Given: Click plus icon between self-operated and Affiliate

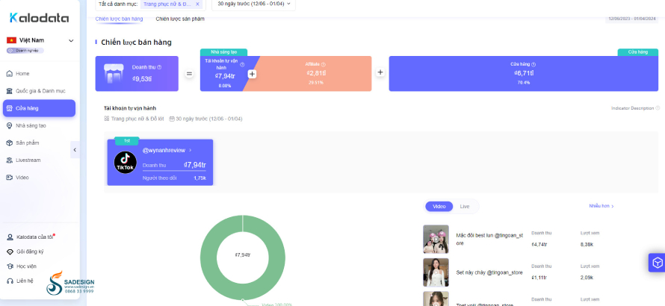Looking at the screenshot, I should click(252, 74).
